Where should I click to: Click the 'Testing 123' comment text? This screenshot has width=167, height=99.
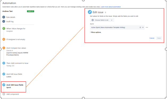[x=10, y=66]
